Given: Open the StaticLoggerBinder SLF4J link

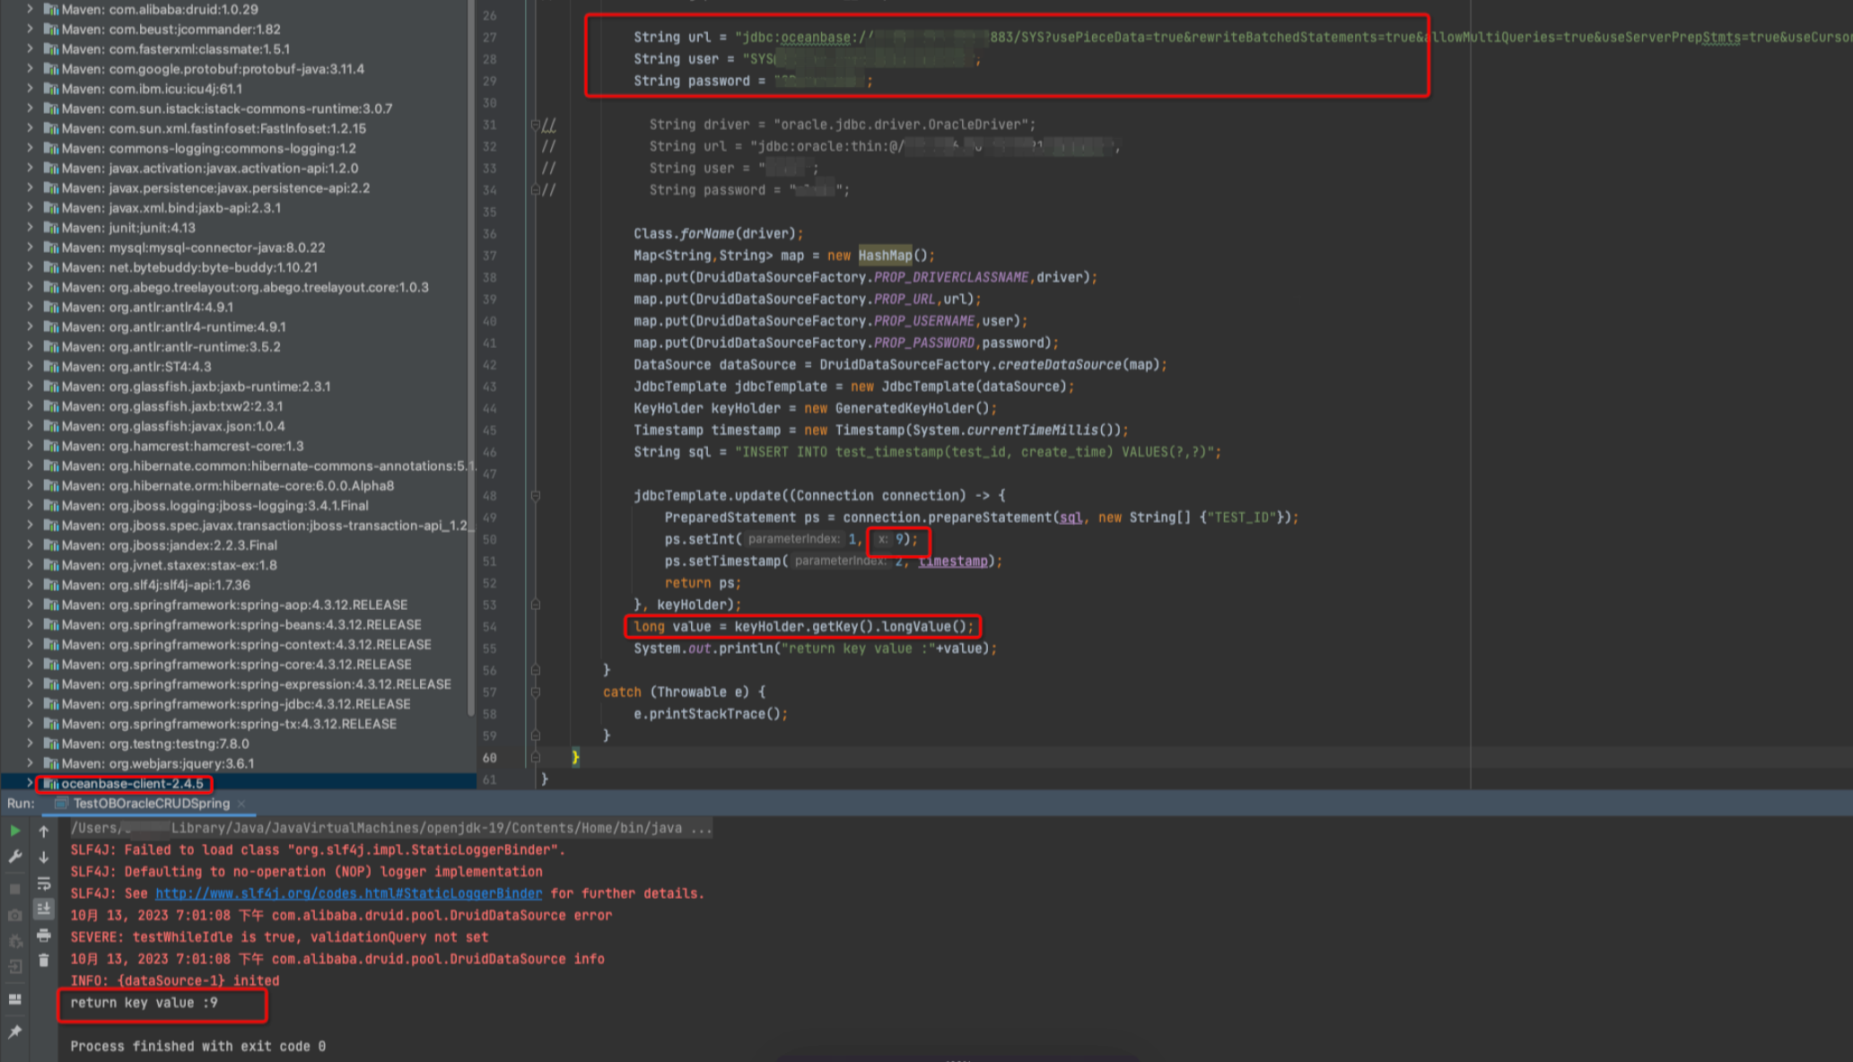Looking at the screenshot, I should [348, 893].
